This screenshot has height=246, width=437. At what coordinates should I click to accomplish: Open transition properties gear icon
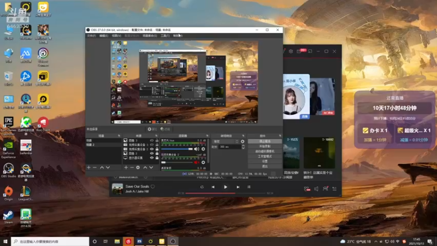(243, 142)
